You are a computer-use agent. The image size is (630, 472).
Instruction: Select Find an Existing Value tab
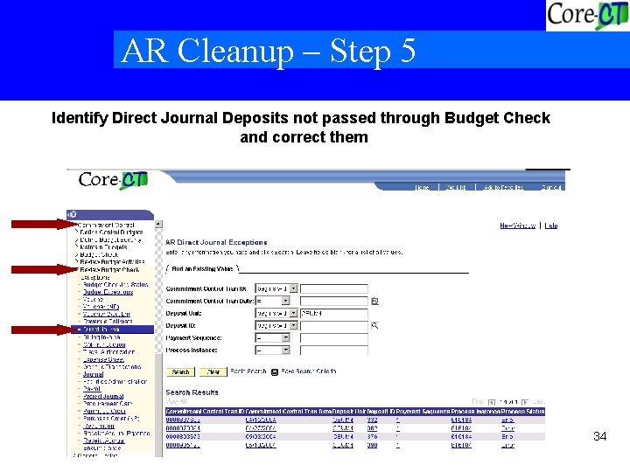(202, 269)
